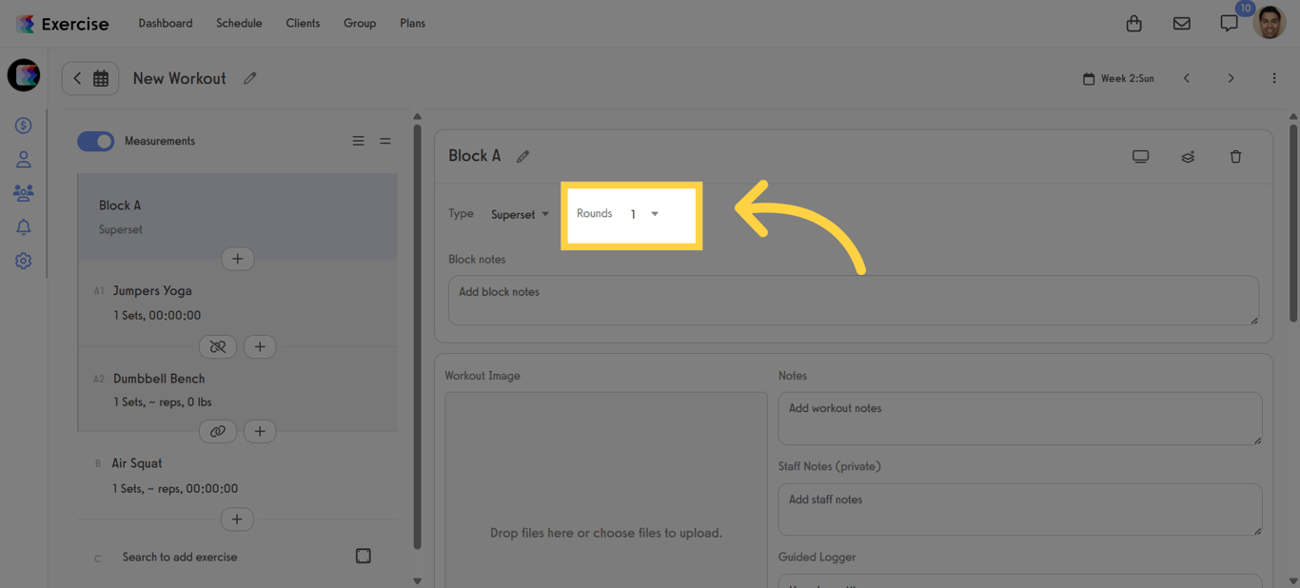Go to previous week arrow
This screenshot has height=588, width=1300.
point(1187,78)
